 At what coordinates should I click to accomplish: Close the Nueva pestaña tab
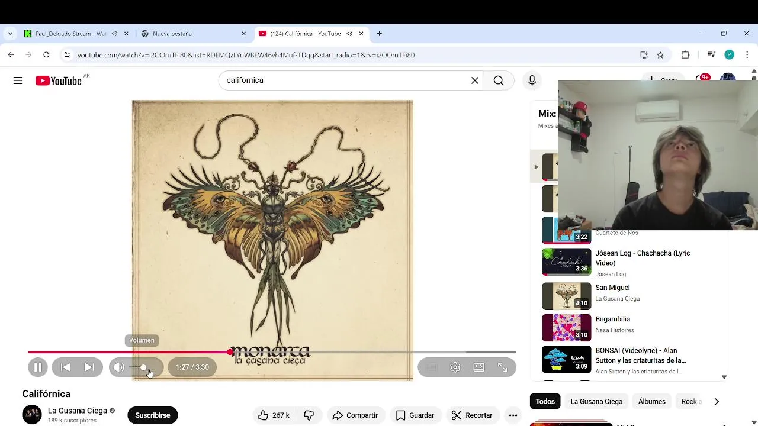(243, 34)
